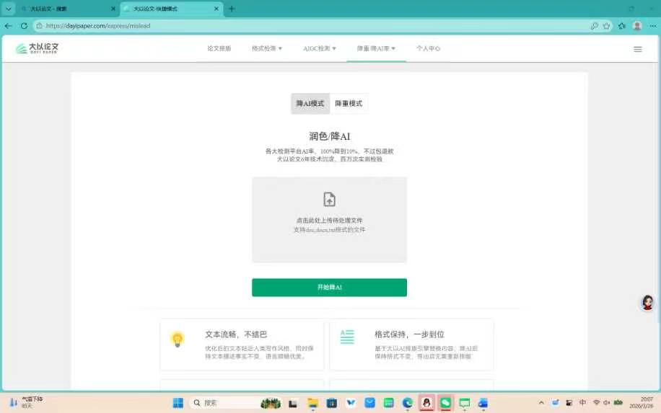Image resolution: width=661 pixels, height=413 pixels.
Task: Add this page to browser favorites
Action: point(606,25)
